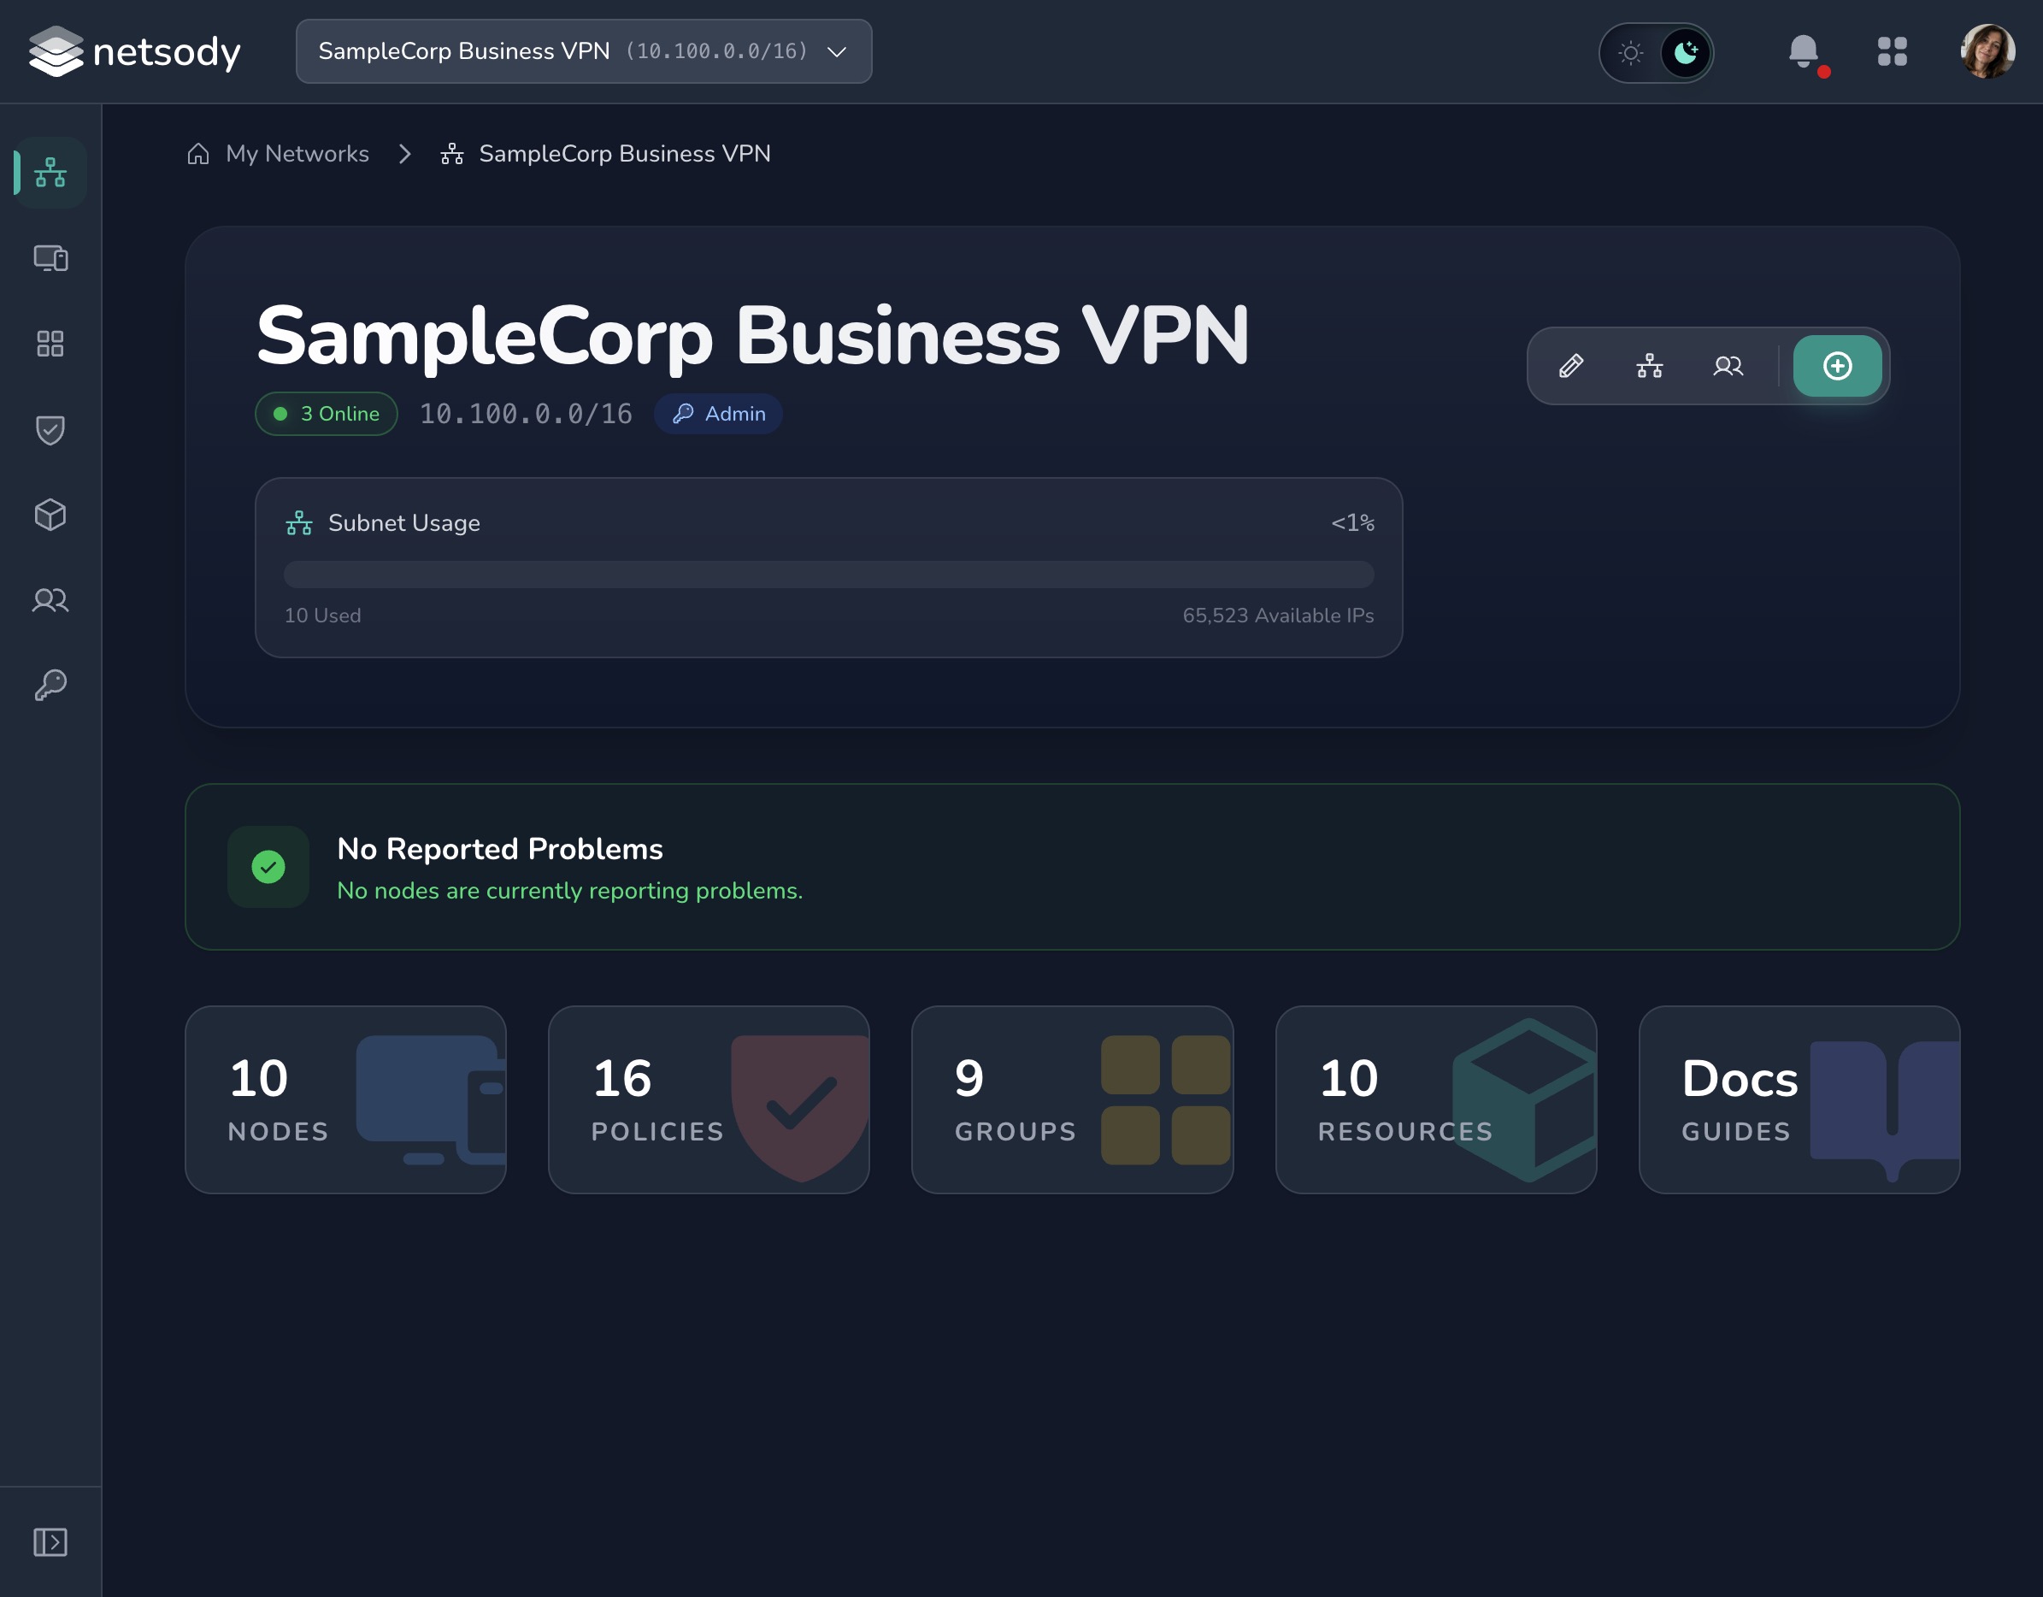Collapse the sidebar panel toggle
This screenshot has width=2043, height=1597.
[50, 1541]
